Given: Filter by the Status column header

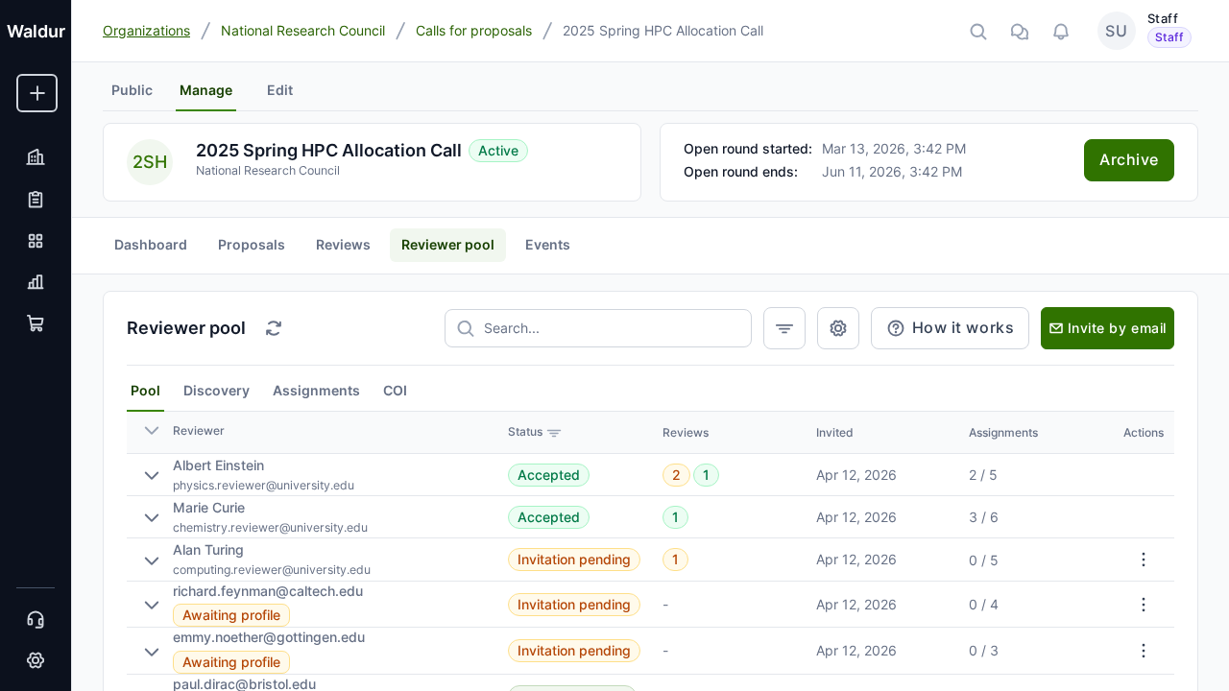Looking at the screenshot, I should [x=554, y=433].
